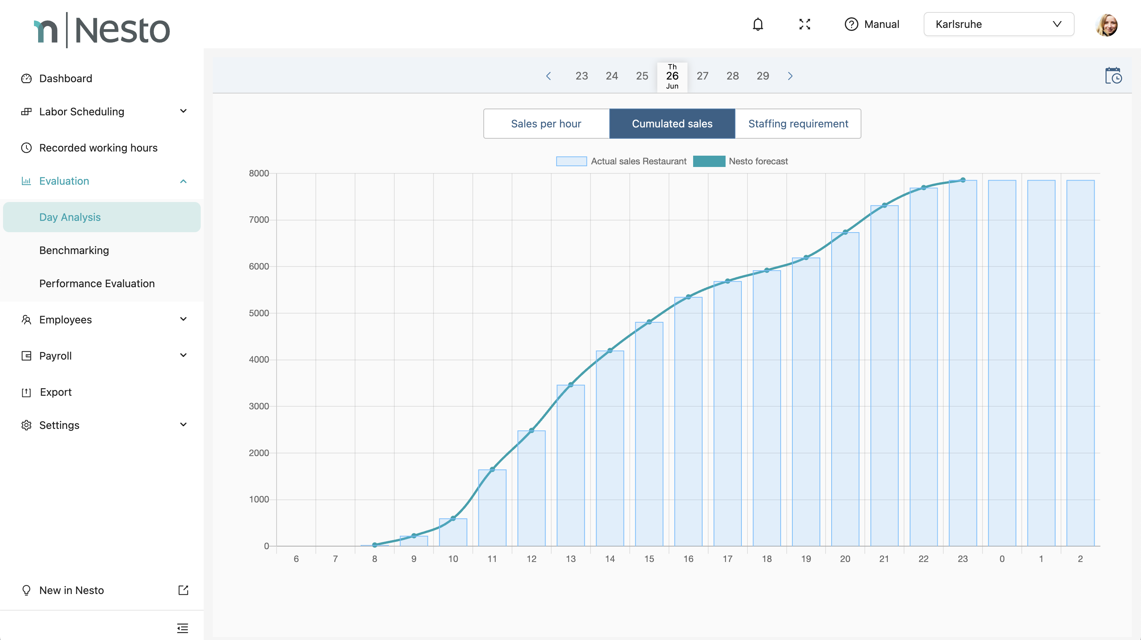
Task: Switch to Sales per hour view
Action: pos(546,124)
